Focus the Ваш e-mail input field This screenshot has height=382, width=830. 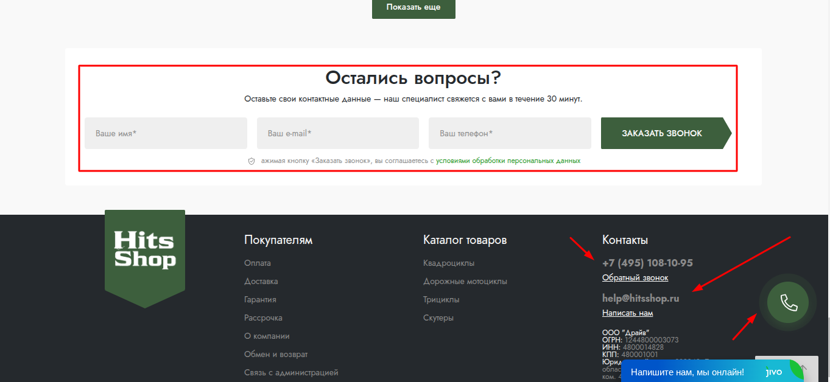pyautogui.click(x=338, y=133)
